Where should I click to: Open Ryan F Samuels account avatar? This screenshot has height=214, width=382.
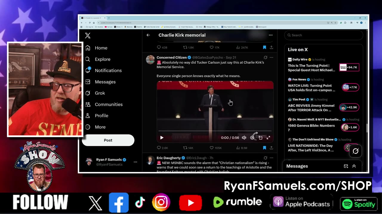coord(89,162)
